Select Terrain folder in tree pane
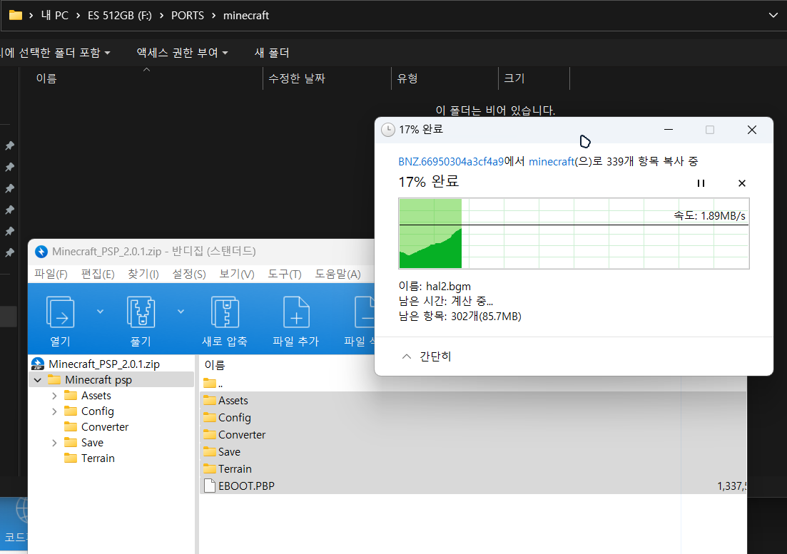Image resolution: width=787 pixels, height=554 pixels. point(97,458)
